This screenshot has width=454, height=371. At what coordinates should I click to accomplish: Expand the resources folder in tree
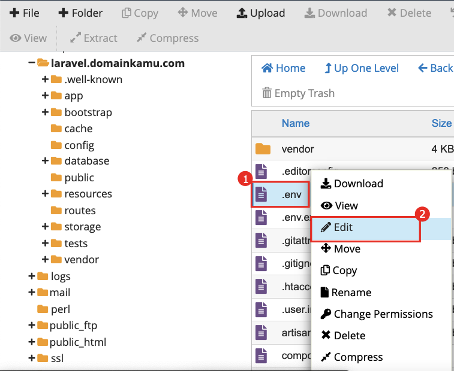[45, 193]
